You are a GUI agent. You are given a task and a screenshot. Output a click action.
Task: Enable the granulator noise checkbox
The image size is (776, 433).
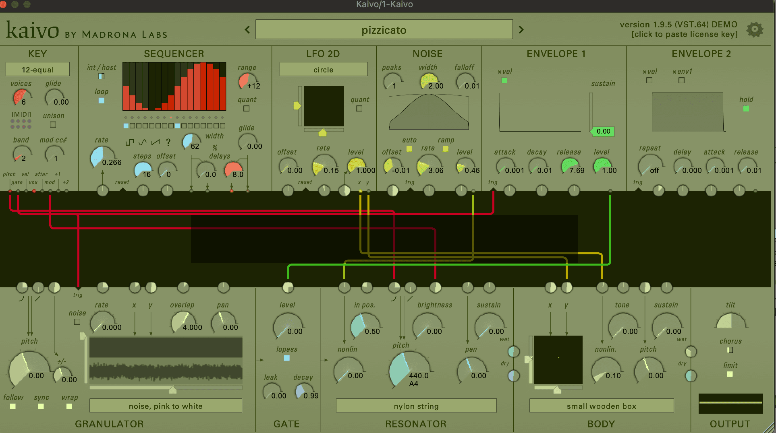(77, 322)
